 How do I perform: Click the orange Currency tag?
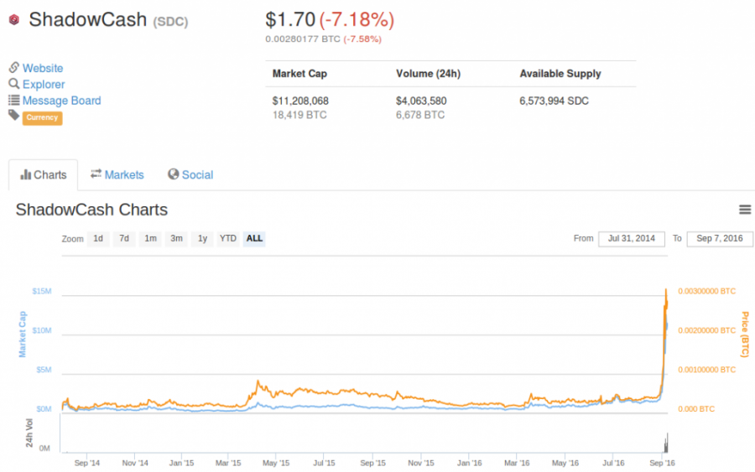43,117
